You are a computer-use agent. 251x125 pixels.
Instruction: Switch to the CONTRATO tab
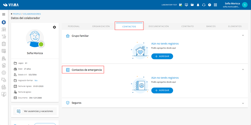(x=187, y=26)
